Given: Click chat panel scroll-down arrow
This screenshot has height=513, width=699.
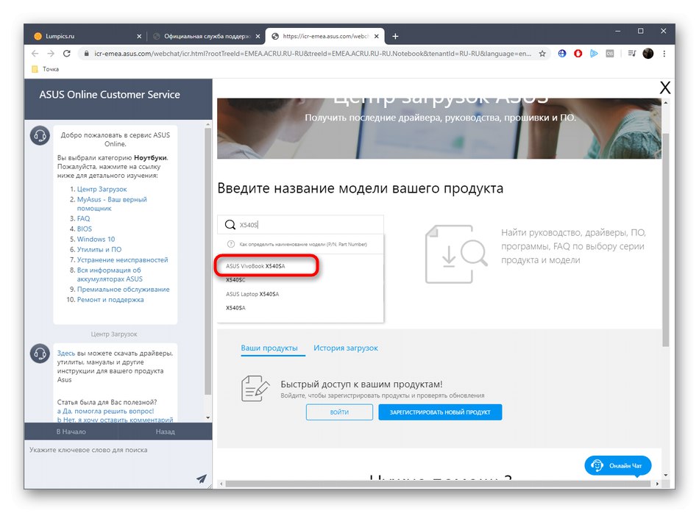Looking at the screenshot, I should pyautogui.click(x=207, y=417).
